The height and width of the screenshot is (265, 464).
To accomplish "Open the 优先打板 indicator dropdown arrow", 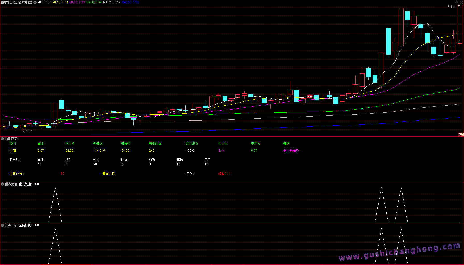I will click(x=2, y=225).
